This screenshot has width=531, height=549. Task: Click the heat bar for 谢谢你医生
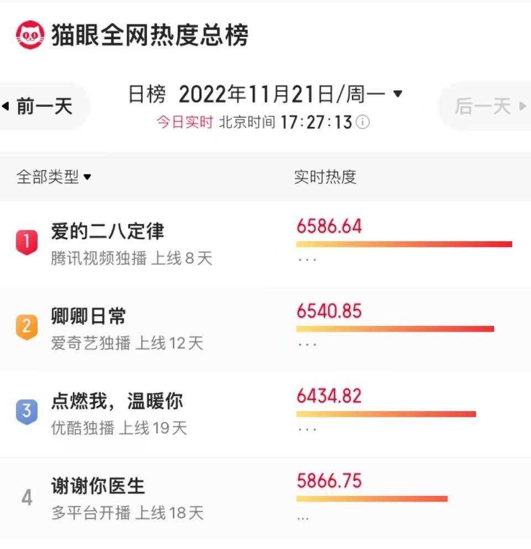(372, 499)
